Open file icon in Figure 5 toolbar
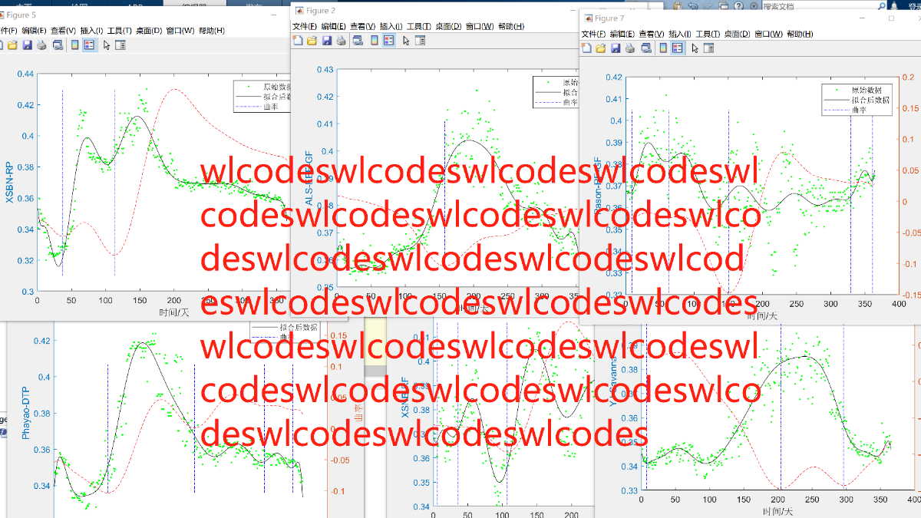Screen dimensions: 921x518 [12, 45]
